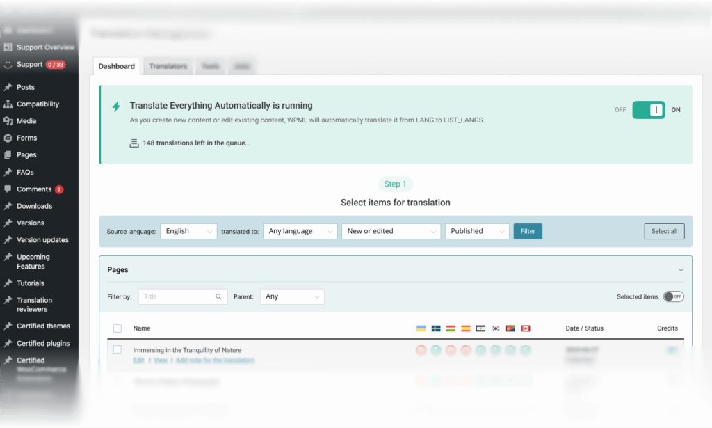Click the search magnifier in Title filter
The height and width of the screenshot is (428, 712).
218,296
